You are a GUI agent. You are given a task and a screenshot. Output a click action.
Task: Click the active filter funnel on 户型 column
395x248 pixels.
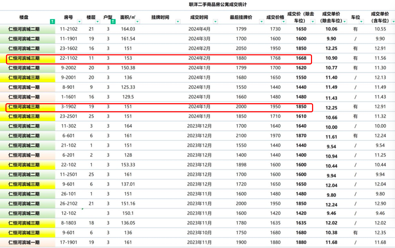pos(114,21)
